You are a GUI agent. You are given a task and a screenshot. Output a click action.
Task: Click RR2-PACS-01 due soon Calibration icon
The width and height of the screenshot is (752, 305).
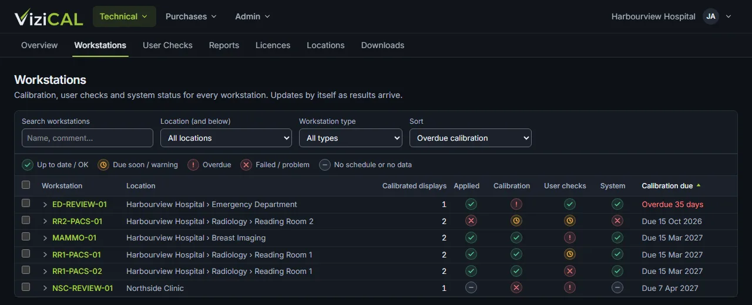point(516,221)
